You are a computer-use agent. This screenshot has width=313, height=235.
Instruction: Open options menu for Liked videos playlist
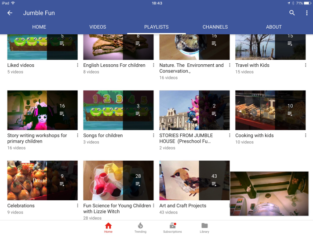(x=78, y=65)
